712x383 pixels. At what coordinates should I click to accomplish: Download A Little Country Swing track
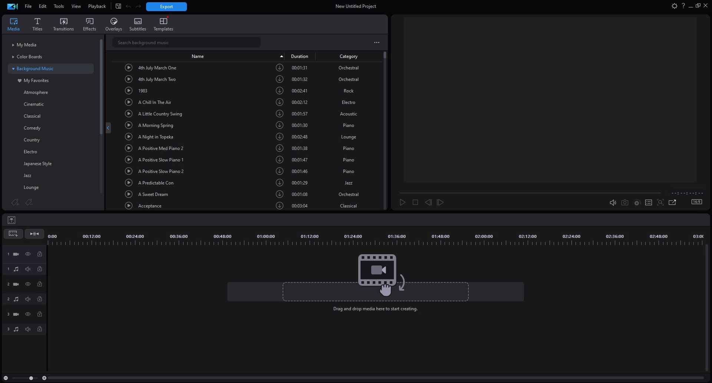[x=280, y=114]
